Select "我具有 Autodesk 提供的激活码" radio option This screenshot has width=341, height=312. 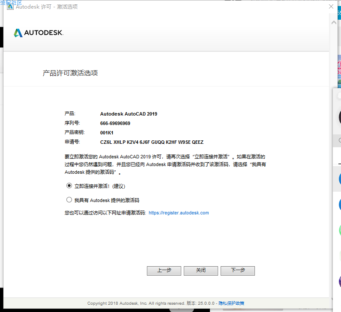pyautogui.click(x=69, y=200)
